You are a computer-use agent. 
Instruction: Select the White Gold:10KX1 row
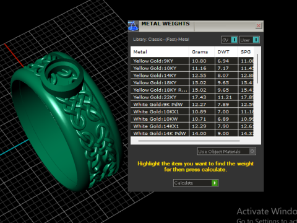coord(192,111)
